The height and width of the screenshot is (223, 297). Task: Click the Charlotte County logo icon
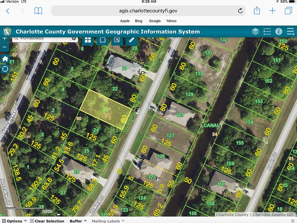pyautogui.click(x=7, y=32)
